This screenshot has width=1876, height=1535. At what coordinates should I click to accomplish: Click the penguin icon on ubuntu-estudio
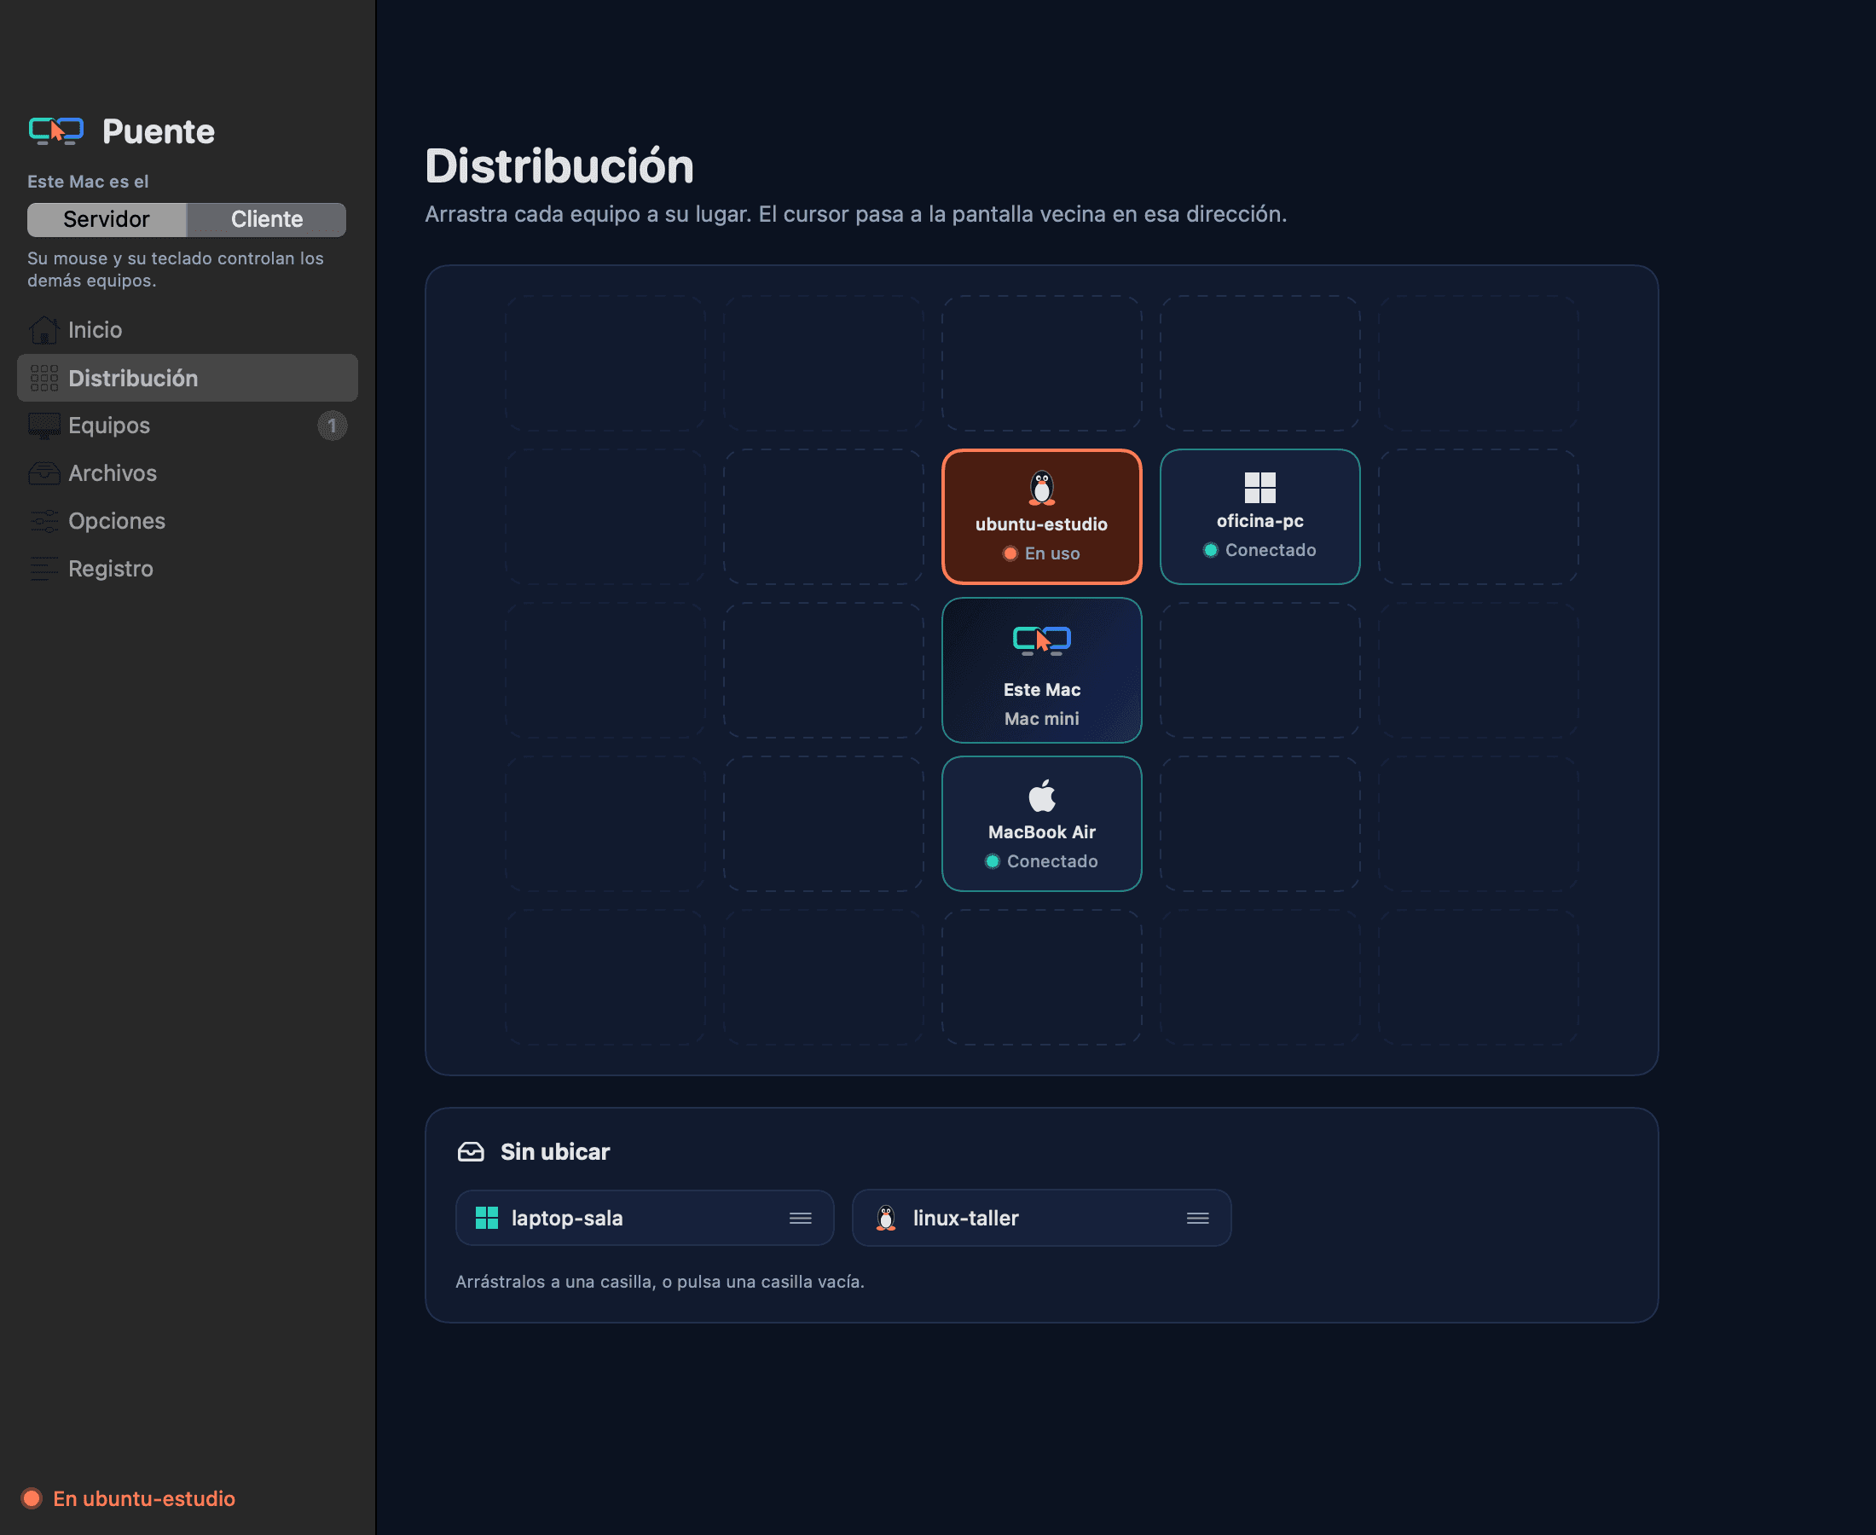click(1041, 487)
